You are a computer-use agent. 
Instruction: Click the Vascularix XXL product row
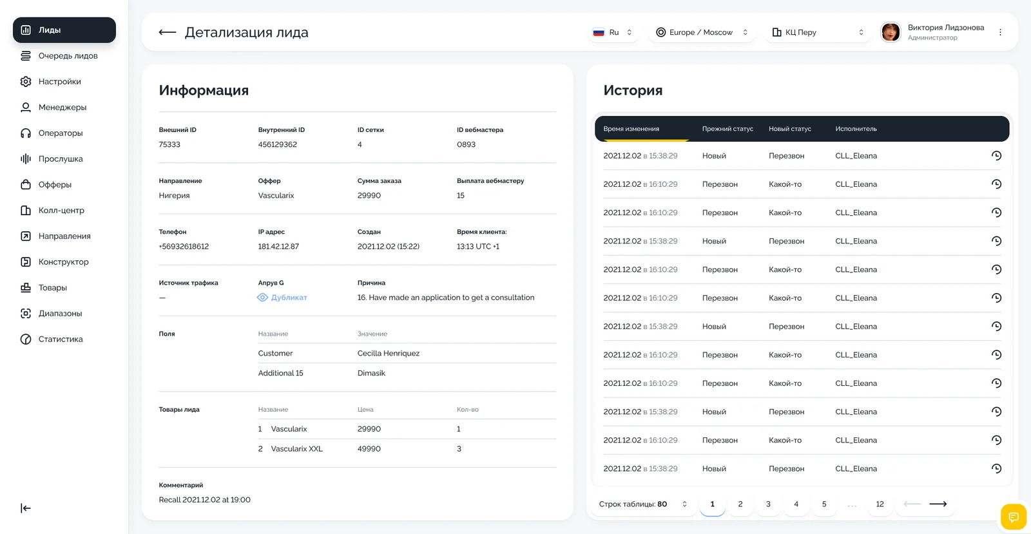point(407,449)
